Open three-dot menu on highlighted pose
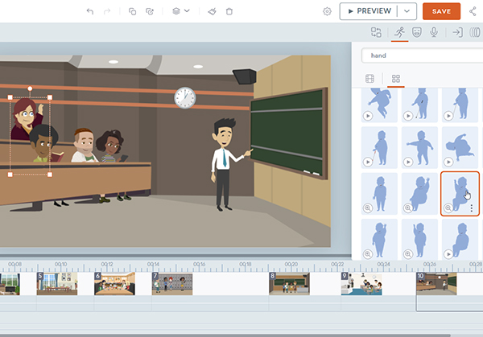 tap(471, 208)
